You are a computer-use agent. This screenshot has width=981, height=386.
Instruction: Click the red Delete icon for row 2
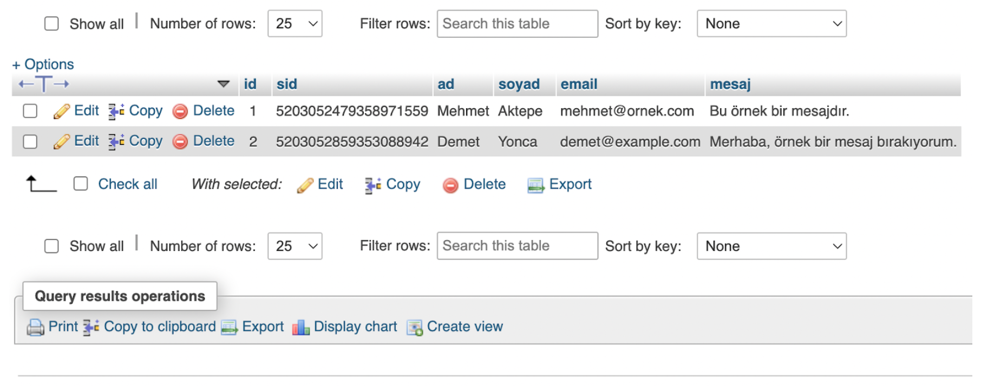[180, 142]
